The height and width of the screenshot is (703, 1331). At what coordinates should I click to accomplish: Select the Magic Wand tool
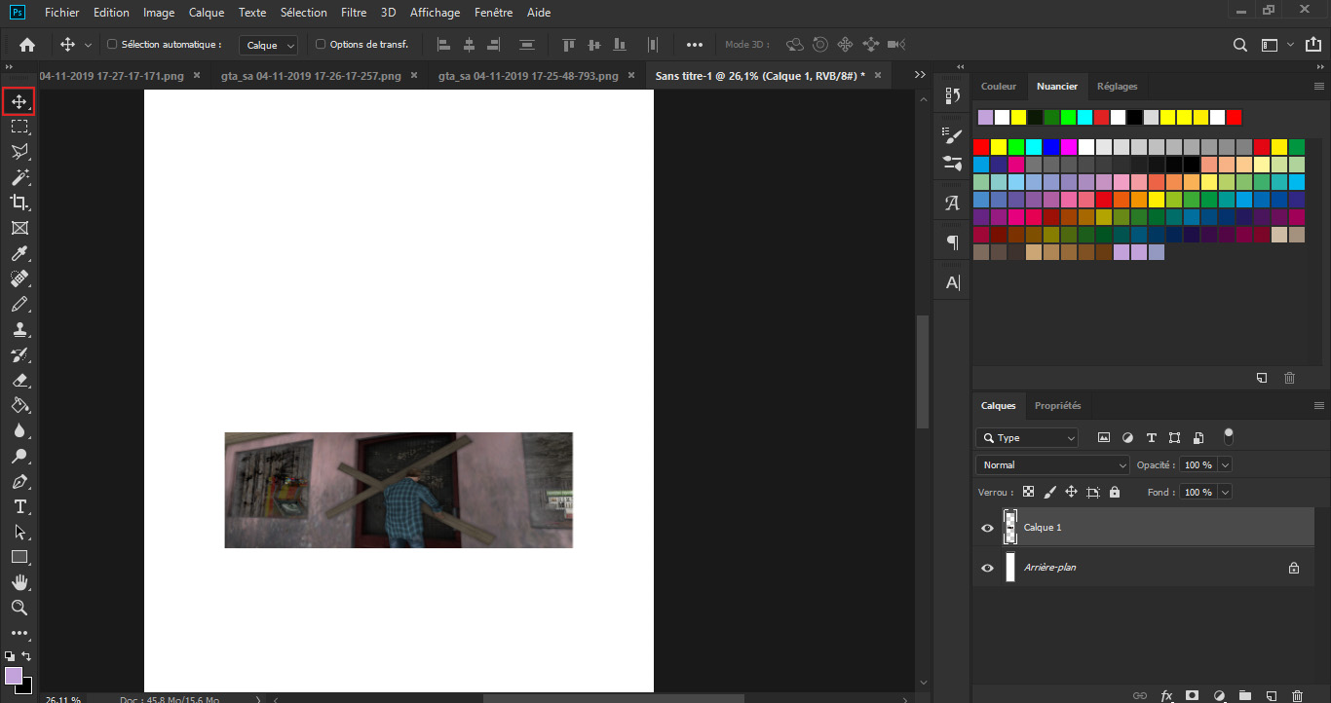click(19, 177)
